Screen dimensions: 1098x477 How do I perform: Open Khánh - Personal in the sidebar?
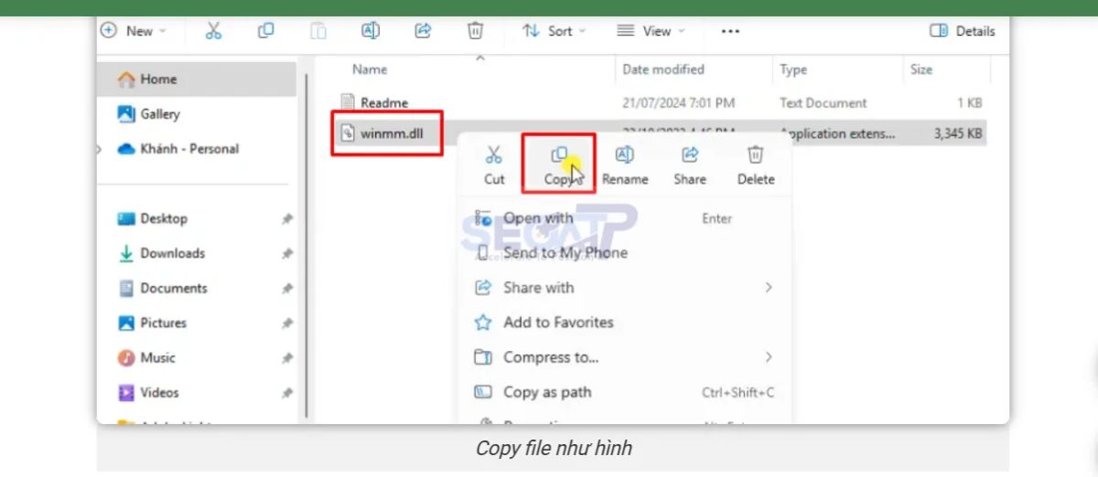tap(178, 149)
